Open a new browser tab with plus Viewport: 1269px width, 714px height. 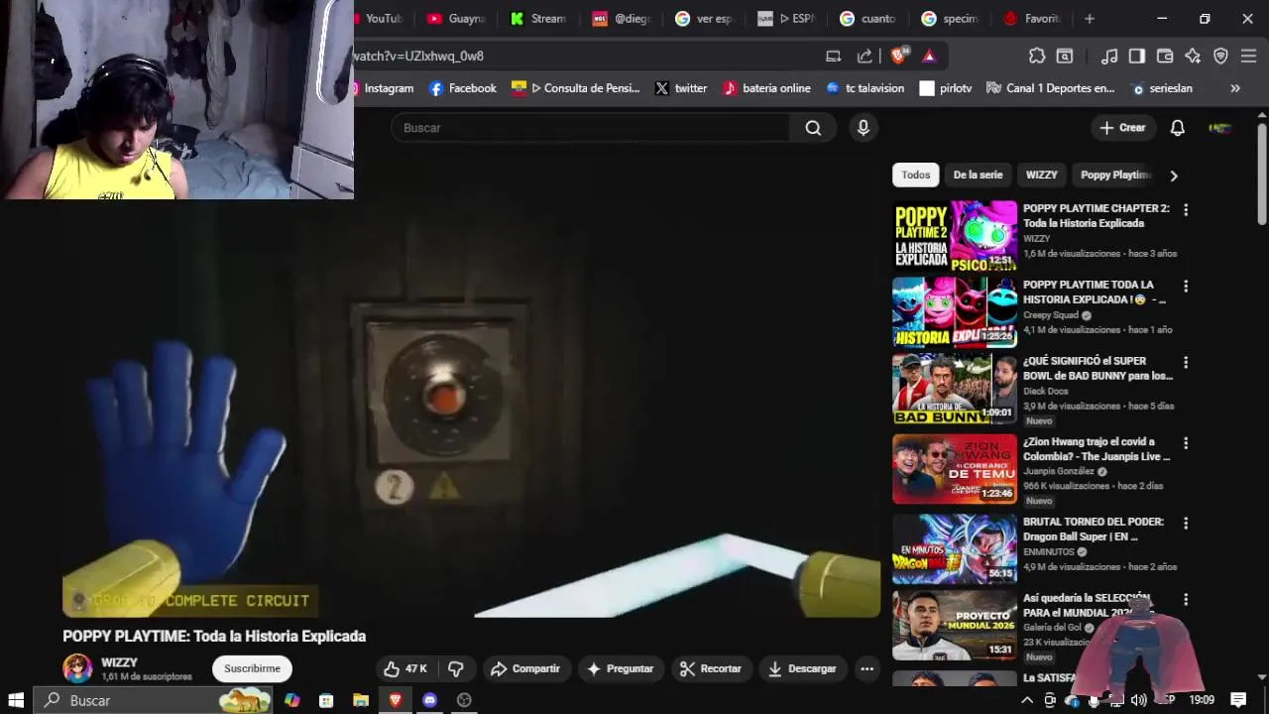(x=1090, y=19)
